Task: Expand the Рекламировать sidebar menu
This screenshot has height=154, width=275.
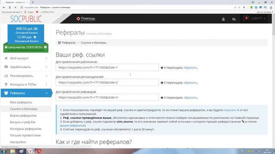Action: pyautogui.click(x=26, y=76)
